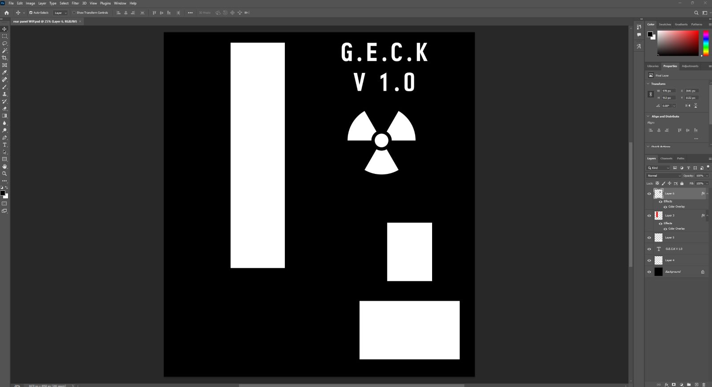Viewport: 712px width, 387px height.
Task: Go to the Home screen icon
Action: (x=6, y=12)
